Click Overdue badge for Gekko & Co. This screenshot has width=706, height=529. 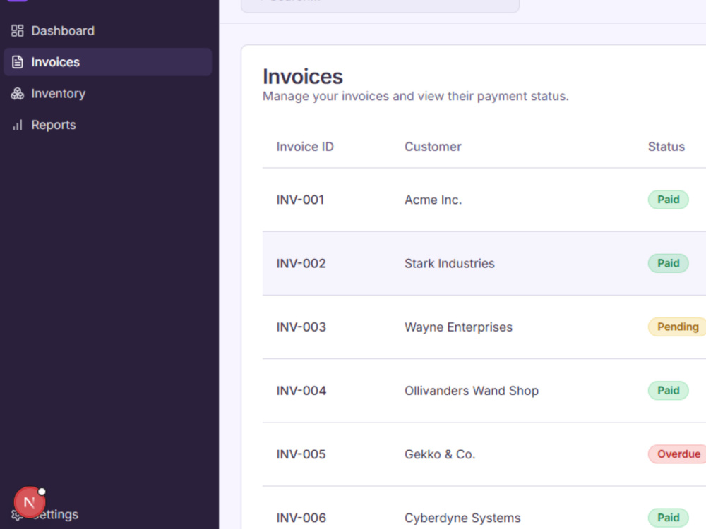coord(677,454)
